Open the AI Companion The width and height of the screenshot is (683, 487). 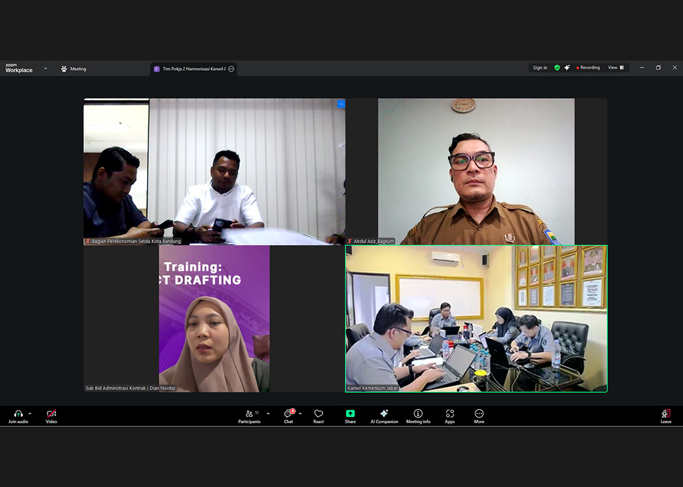(x=384, y=414)
